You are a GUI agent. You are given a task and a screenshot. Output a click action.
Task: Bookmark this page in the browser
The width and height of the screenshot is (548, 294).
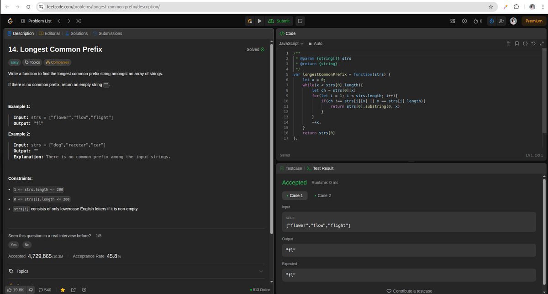click(491, 7)
